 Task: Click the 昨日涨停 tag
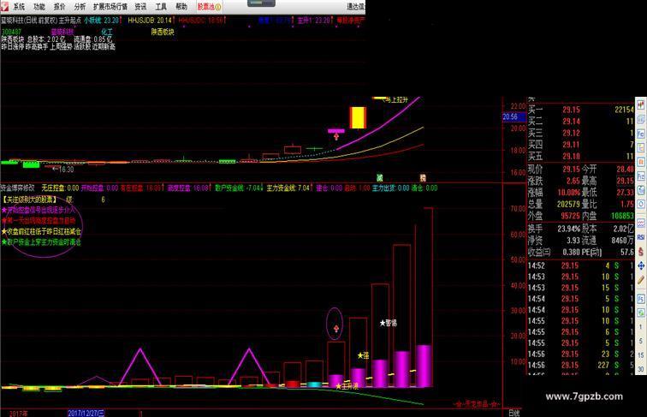(12, 46)
